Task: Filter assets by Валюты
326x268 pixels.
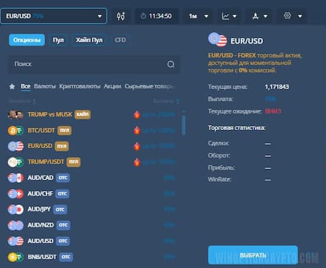Action: 45,86
